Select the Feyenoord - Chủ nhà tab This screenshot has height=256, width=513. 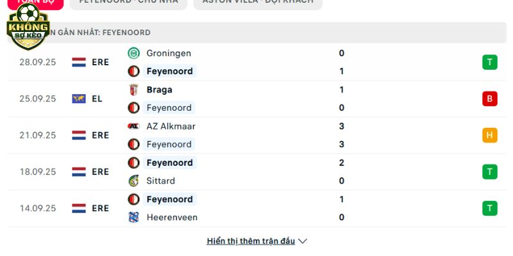[128, 2]
